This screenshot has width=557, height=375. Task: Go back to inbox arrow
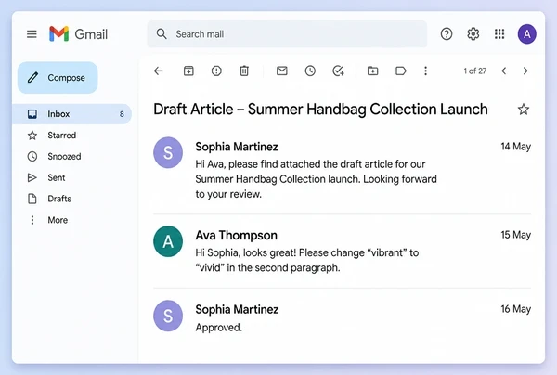point(159,71)
